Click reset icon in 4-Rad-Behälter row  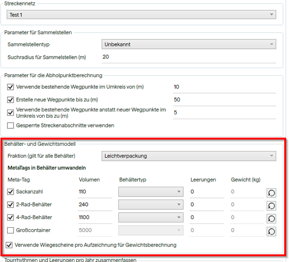pos(271,219)
